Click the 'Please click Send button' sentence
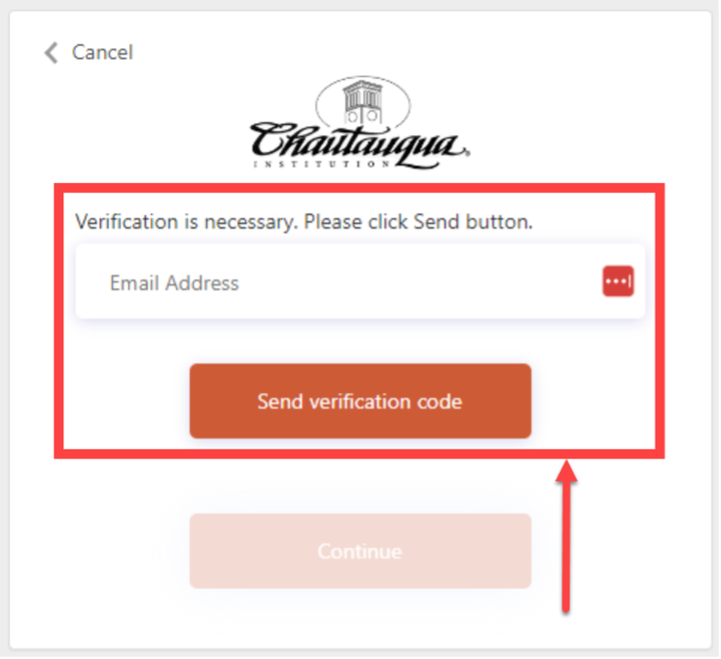The height and width of the screenshot is (659, 721). pos(418,222)
